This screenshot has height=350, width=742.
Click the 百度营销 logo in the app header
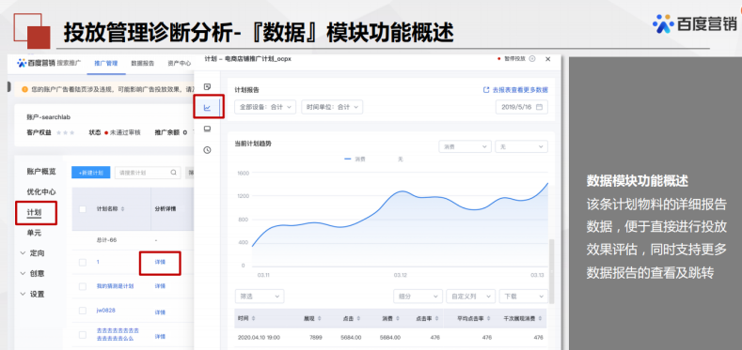36,63
